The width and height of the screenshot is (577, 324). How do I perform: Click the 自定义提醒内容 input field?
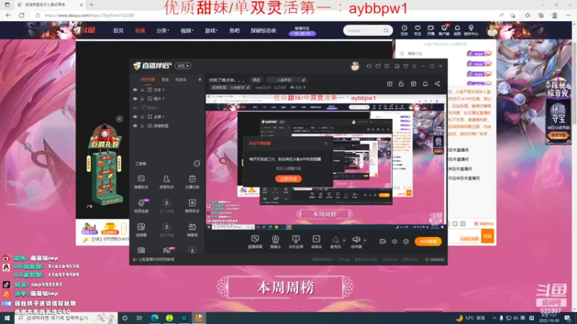(x=288, y=168)
